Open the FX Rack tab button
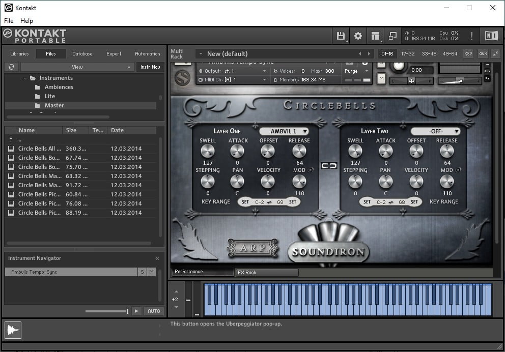Image resolution: width=505 pixels, height=352 pixels. pos(267,273)
